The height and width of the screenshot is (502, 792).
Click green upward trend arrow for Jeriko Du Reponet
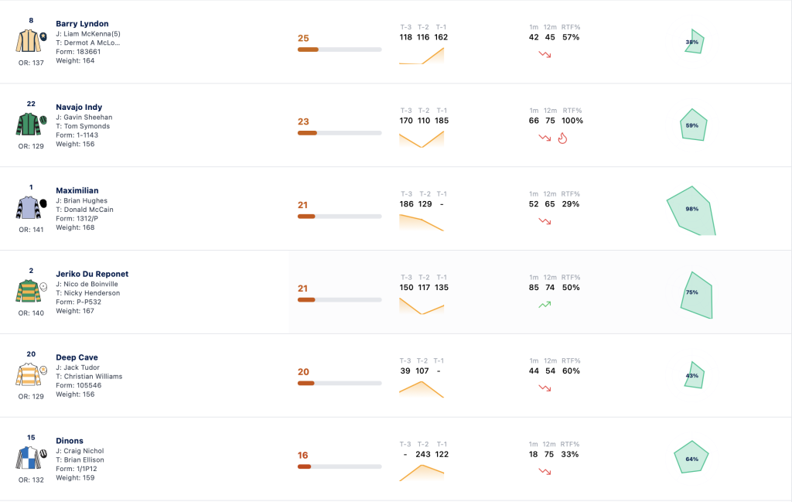[544, 305]
